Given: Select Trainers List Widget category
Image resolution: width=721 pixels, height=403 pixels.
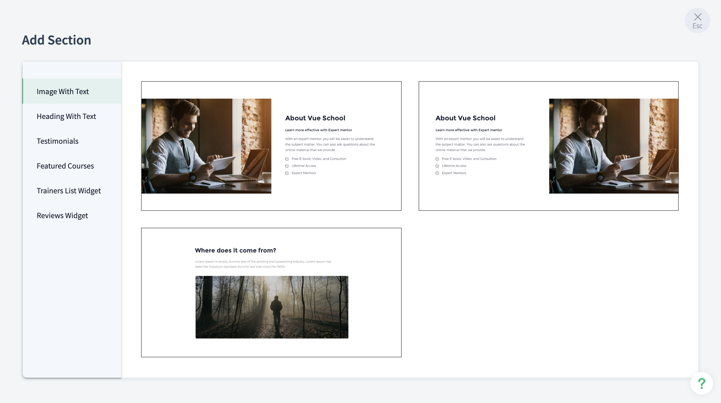Looking at the screenshot, I should [69, 191].
